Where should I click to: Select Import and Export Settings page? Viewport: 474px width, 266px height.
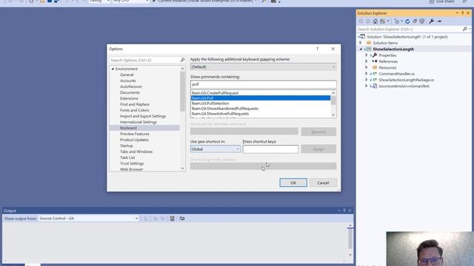143,116
